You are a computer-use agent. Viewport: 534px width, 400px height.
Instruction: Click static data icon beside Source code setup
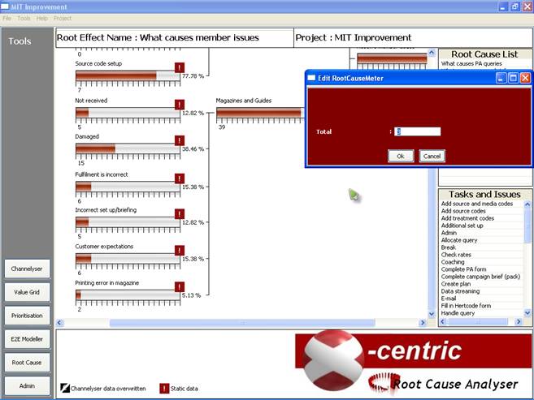[x=180, y=68]
